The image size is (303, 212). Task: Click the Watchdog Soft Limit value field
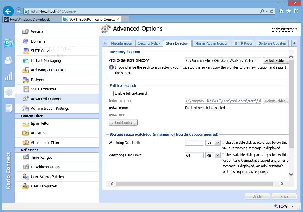(194, 143)
